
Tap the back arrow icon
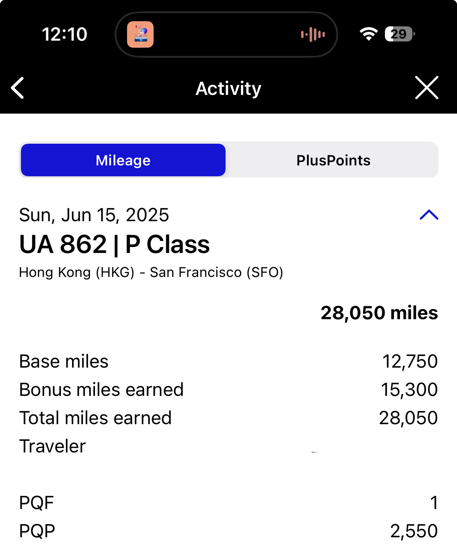(x=18, y=88)
